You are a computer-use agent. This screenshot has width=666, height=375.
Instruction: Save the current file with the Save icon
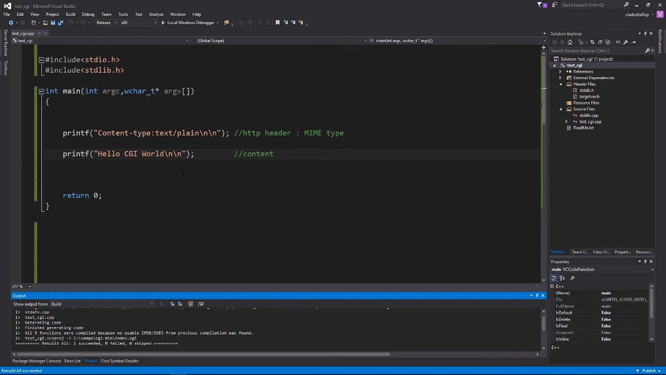(x=53, y=23)
